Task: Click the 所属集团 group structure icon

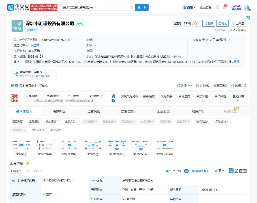Action: coord(16,74)
